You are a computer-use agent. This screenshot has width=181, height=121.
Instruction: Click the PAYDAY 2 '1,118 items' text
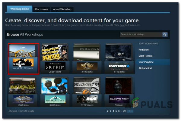pos(119,72)
